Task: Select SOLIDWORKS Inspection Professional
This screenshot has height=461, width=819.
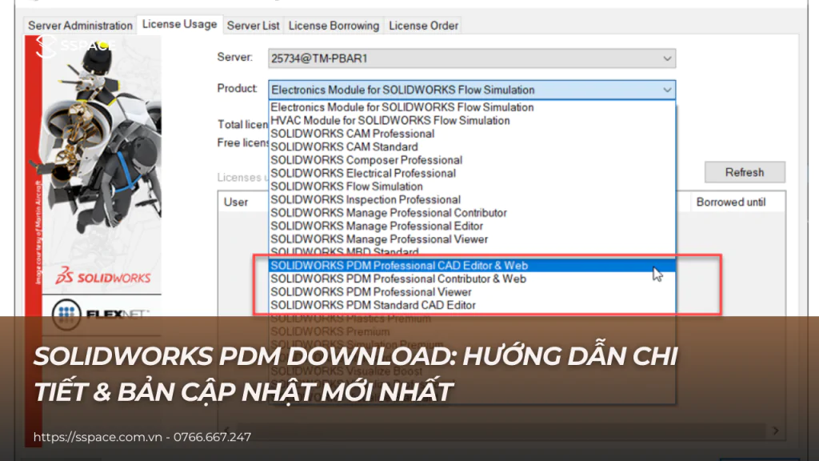Action: pyautogui.click(x=472, y=199)
